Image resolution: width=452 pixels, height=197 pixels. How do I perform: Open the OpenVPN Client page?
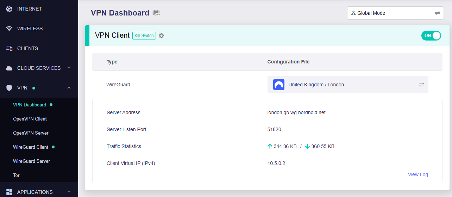pos(30,119)
